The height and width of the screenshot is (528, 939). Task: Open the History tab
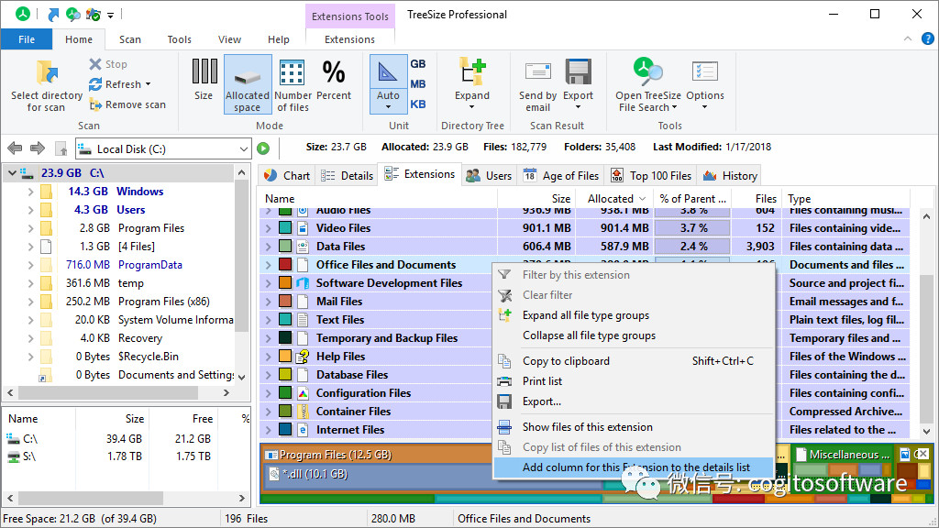click(731, 175)
